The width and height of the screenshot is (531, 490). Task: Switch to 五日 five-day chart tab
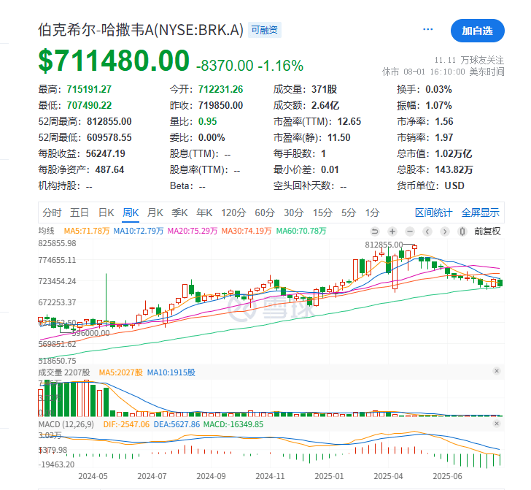pos(80,213)
